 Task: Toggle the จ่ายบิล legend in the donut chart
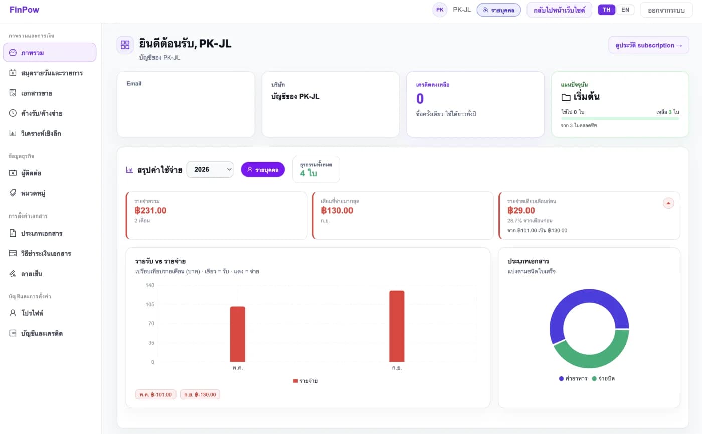tap(603, 378)
